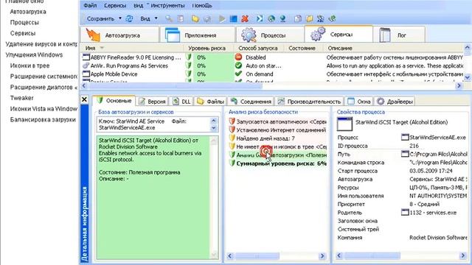Click the blue square stop-service icon

coord(233,18)
